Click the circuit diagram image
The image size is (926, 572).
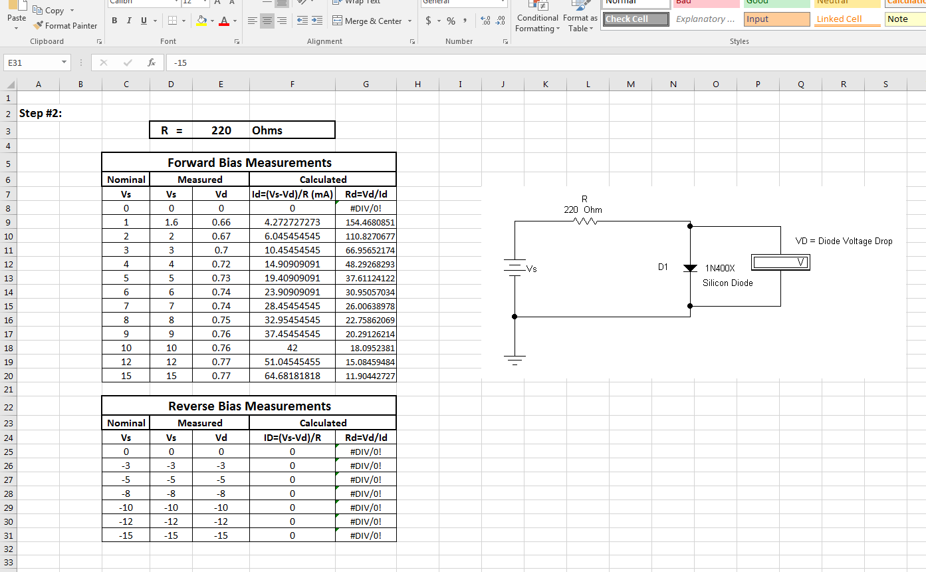694,283
